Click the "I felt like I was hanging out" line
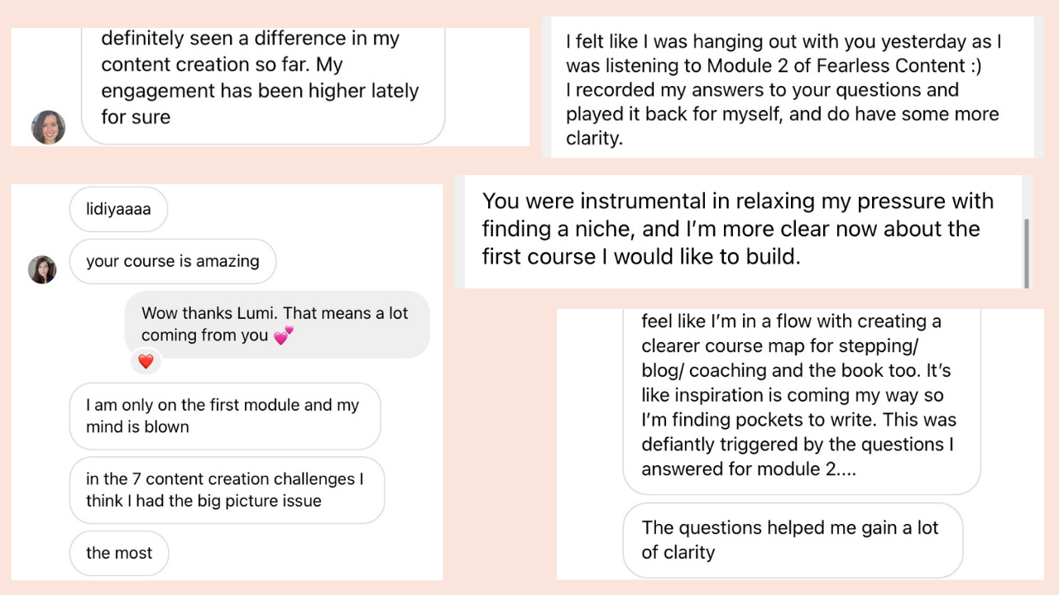The image size is (1059, 595). point(782,41)
